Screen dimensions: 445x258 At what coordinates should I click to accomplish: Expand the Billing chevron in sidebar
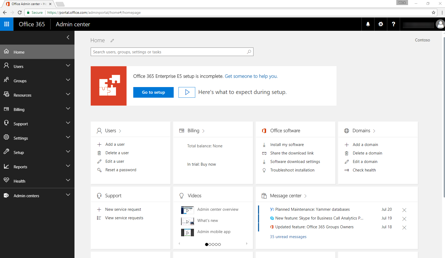[68, 109]
